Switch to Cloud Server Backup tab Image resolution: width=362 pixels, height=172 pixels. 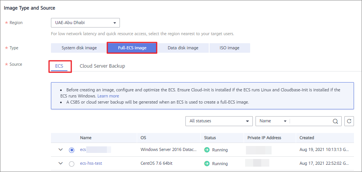[102, 66]
